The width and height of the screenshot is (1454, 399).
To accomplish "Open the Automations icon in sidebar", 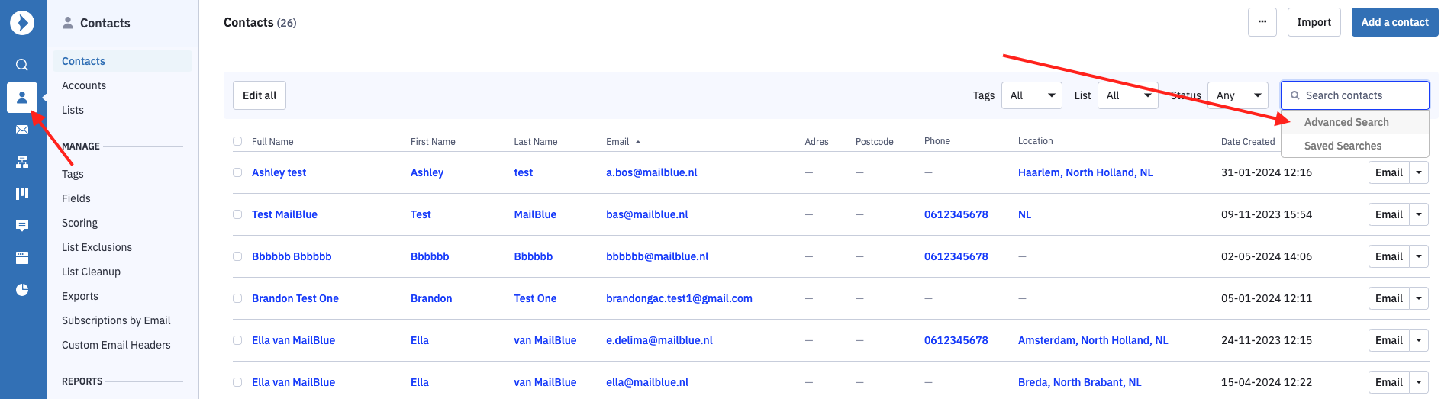I will point(22,162).
